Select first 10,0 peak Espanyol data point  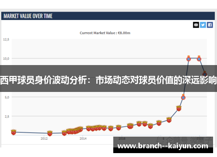(188, 59)
